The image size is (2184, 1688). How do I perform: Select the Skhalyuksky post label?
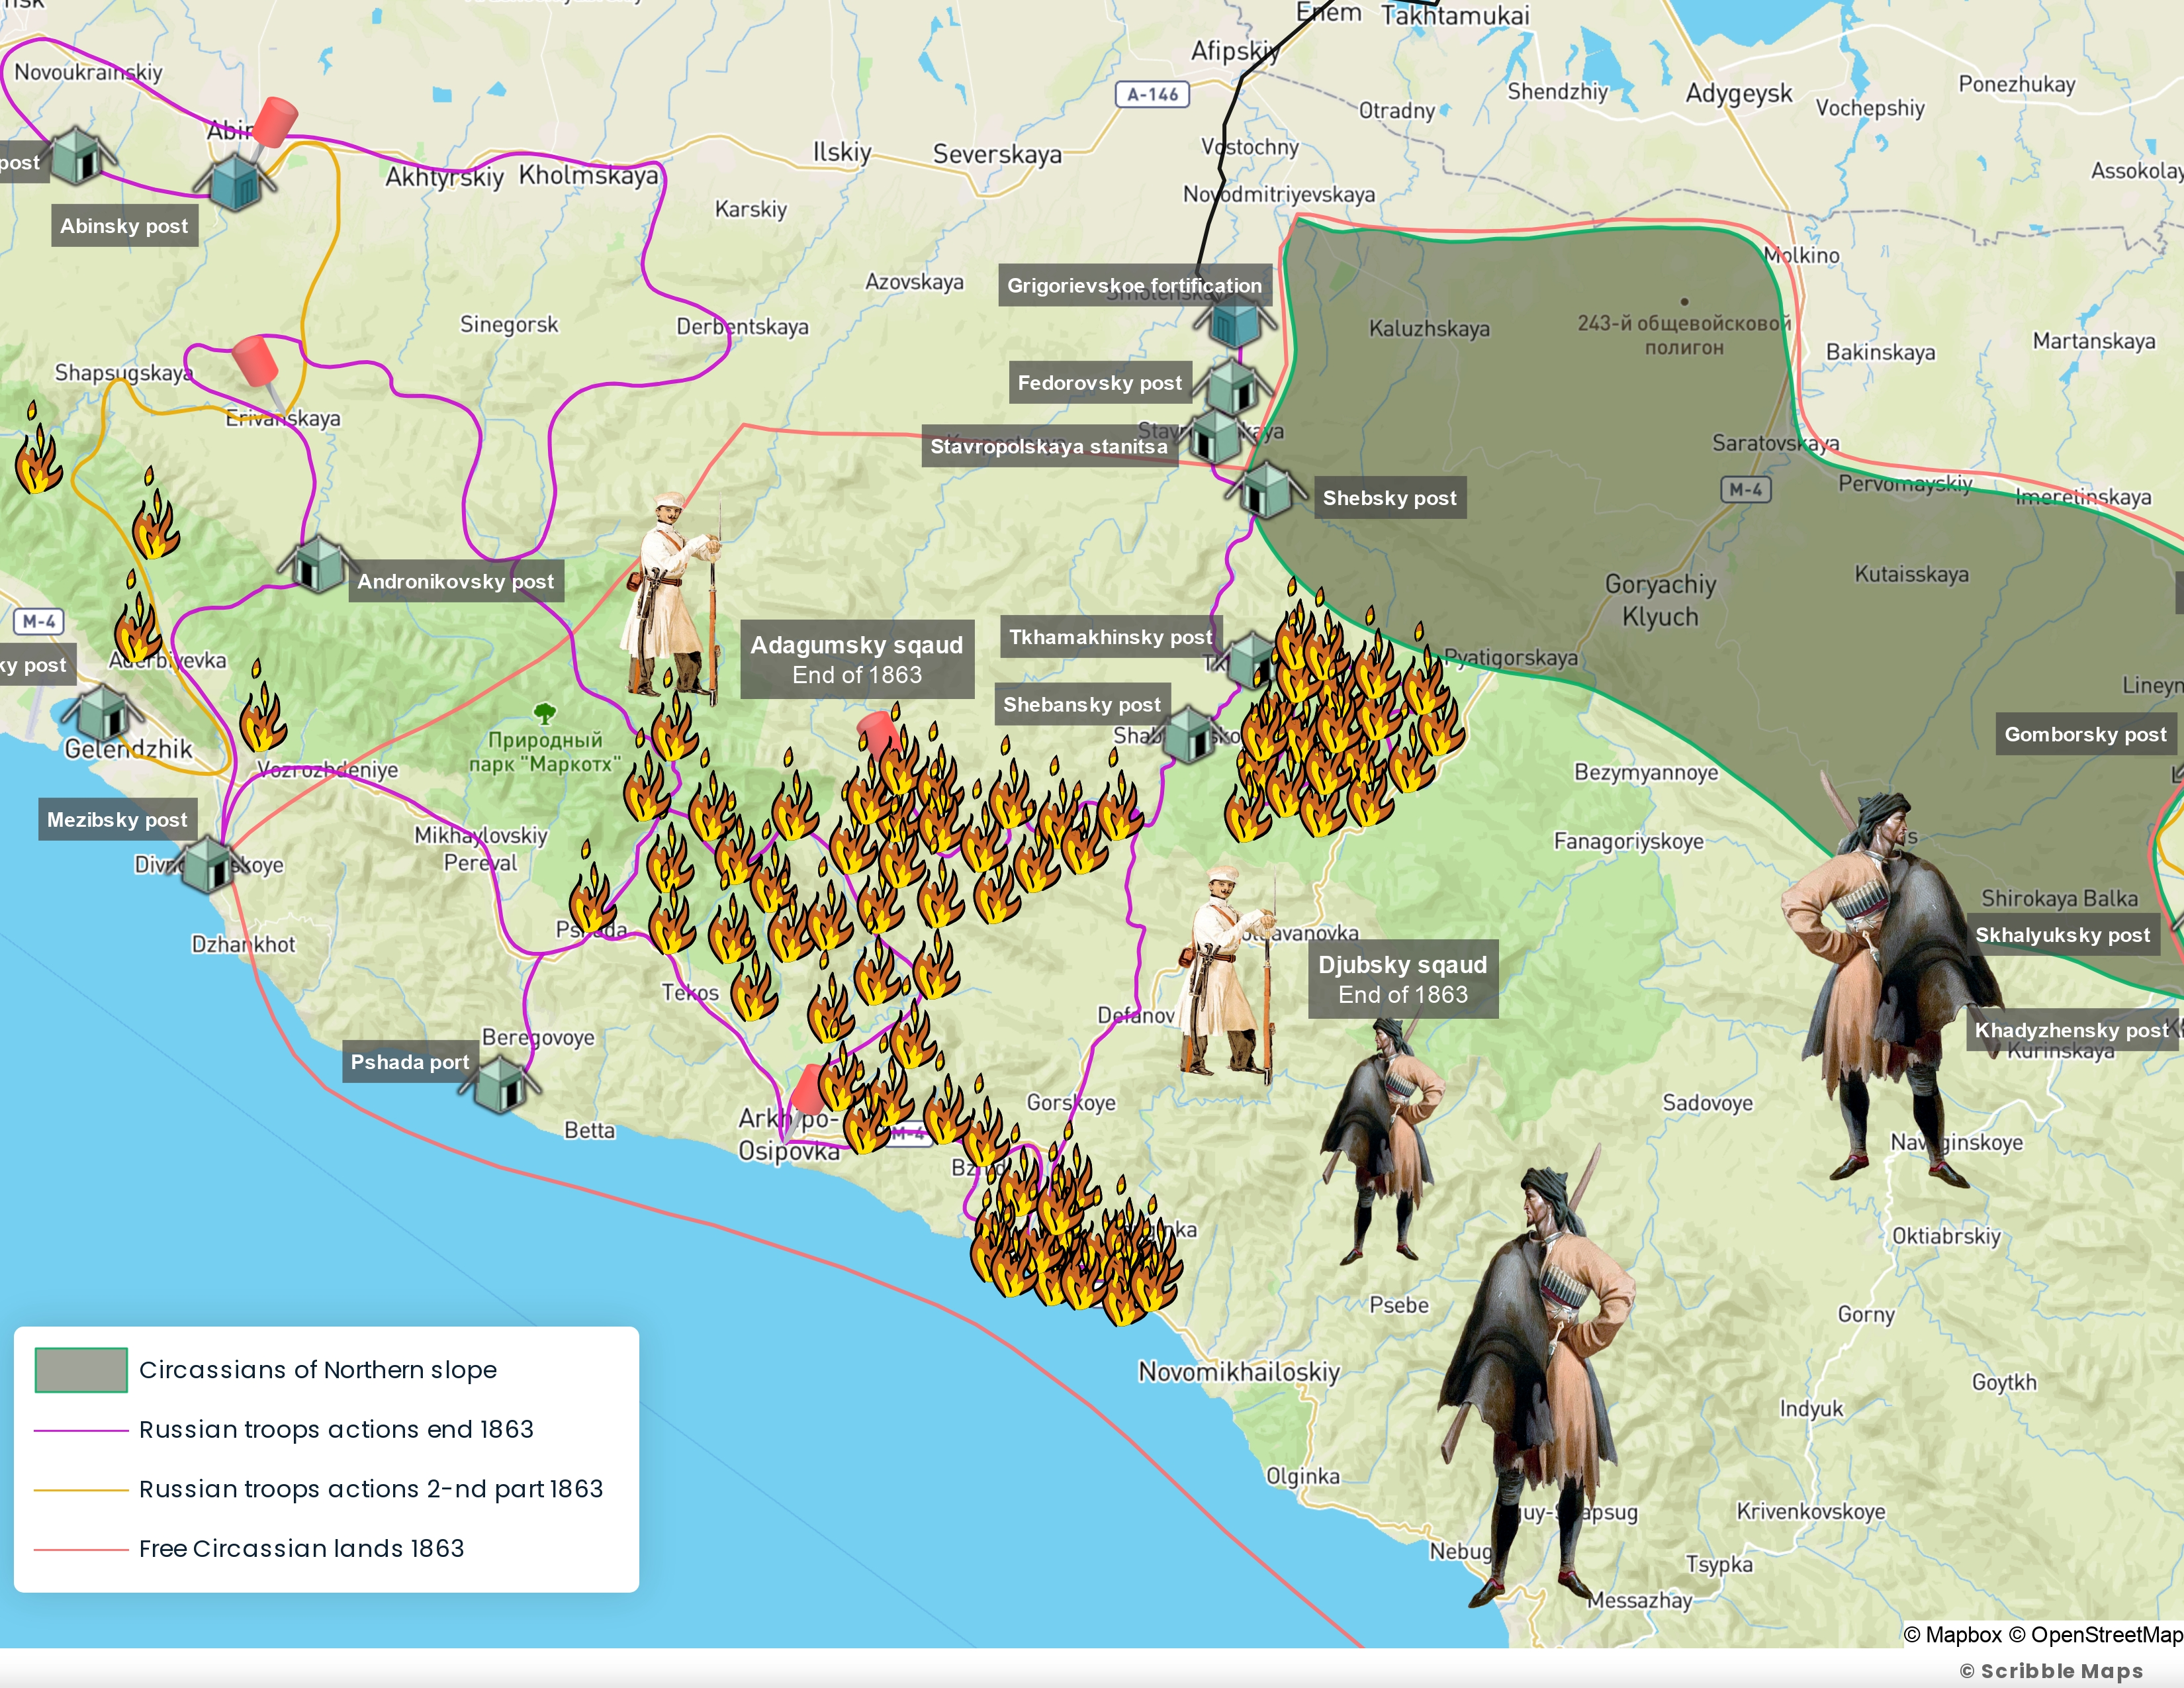[2062, 935]
